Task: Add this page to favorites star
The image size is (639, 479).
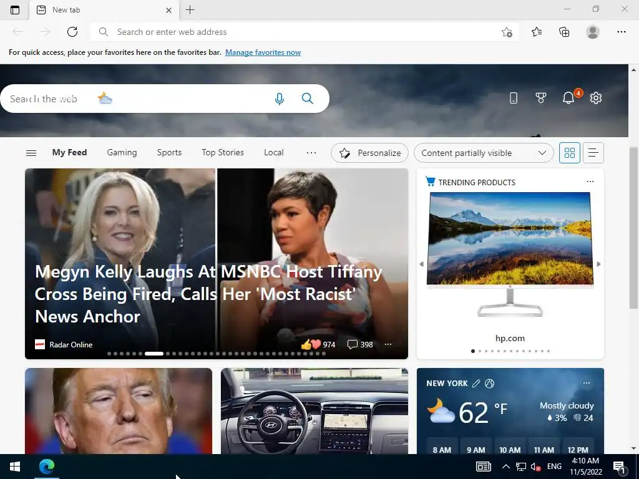Action: pyautogui.click(x=507, y=32)
